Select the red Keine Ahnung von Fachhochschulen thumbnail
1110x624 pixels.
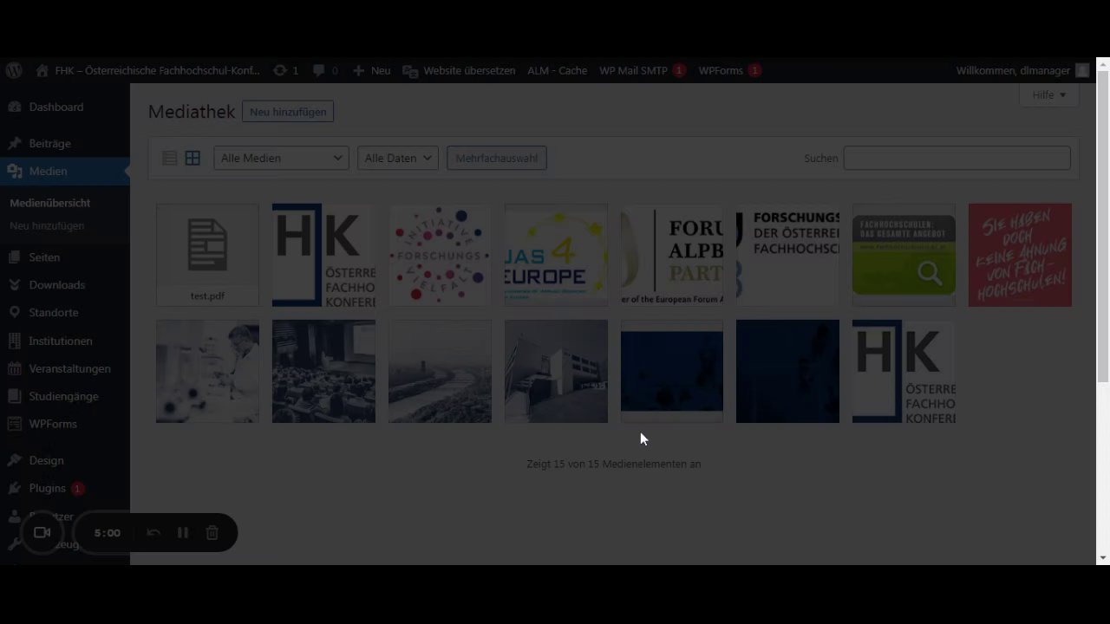pyautogui.click(x=1020, y=255)
